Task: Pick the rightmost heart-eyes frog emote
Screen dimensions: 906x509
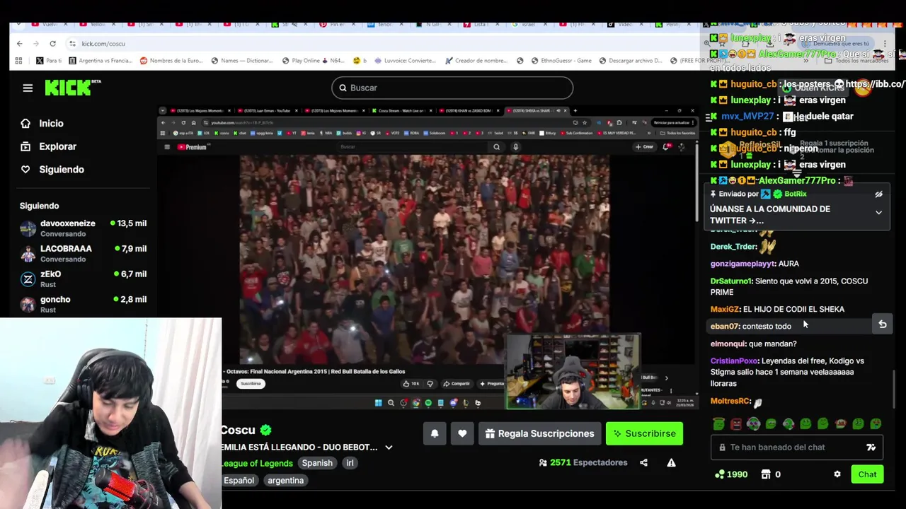Action: (x=876, y=424)
